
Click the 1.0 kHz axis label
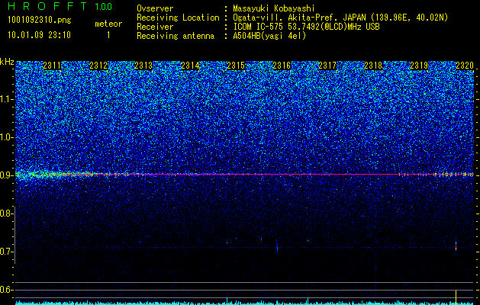(7, 137)
